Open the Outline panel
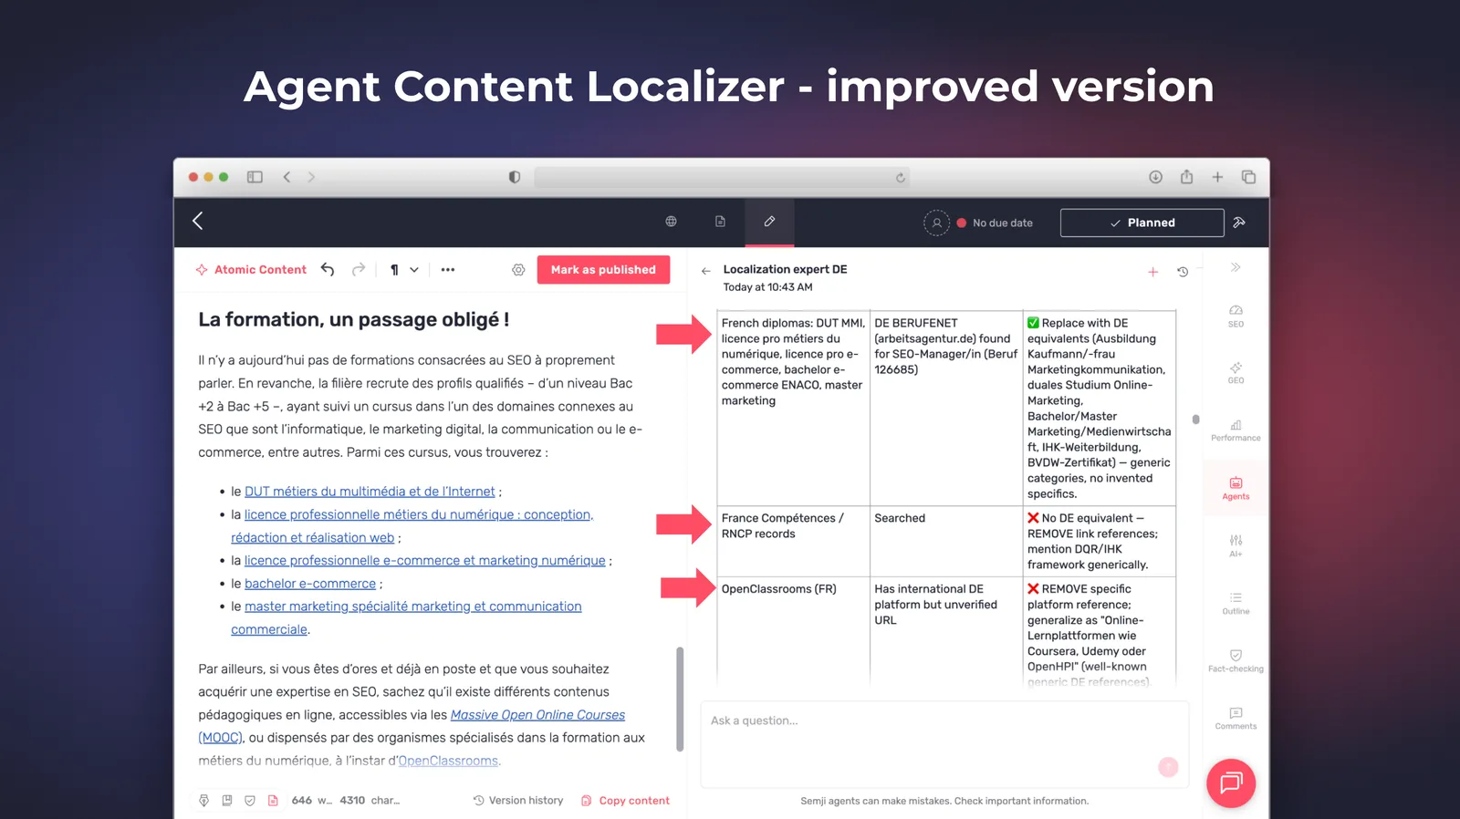The width and height of the screenshot is (1460, 819). 1236,603
